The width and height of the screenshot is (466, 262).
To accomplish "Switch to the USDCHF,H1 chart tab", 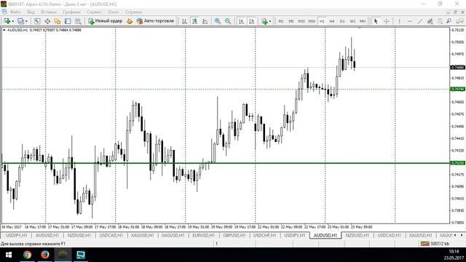I will (264, 235).
